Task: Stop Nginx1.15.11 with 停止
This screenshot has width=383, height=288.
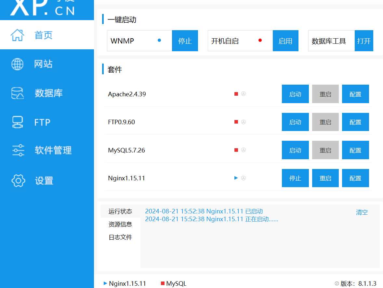Action: pos(295,178)
